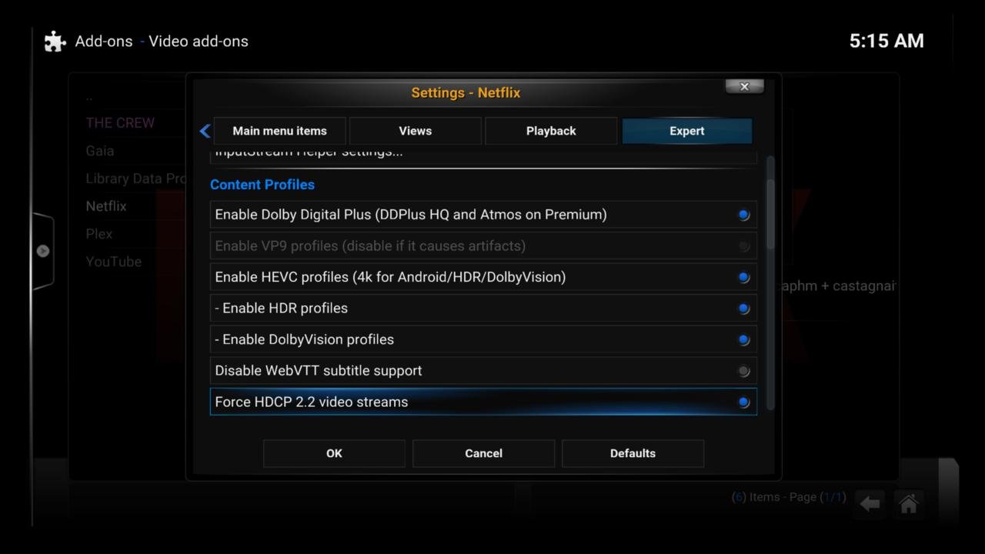Image resolution: width=985 pixels, height=554 pixels.
Task: Toggle Enable VP9 profiles radio
Action: tap(483, 246)
